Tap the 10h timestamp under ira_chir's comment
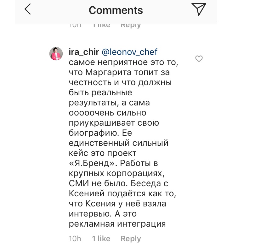 (75, 239)
